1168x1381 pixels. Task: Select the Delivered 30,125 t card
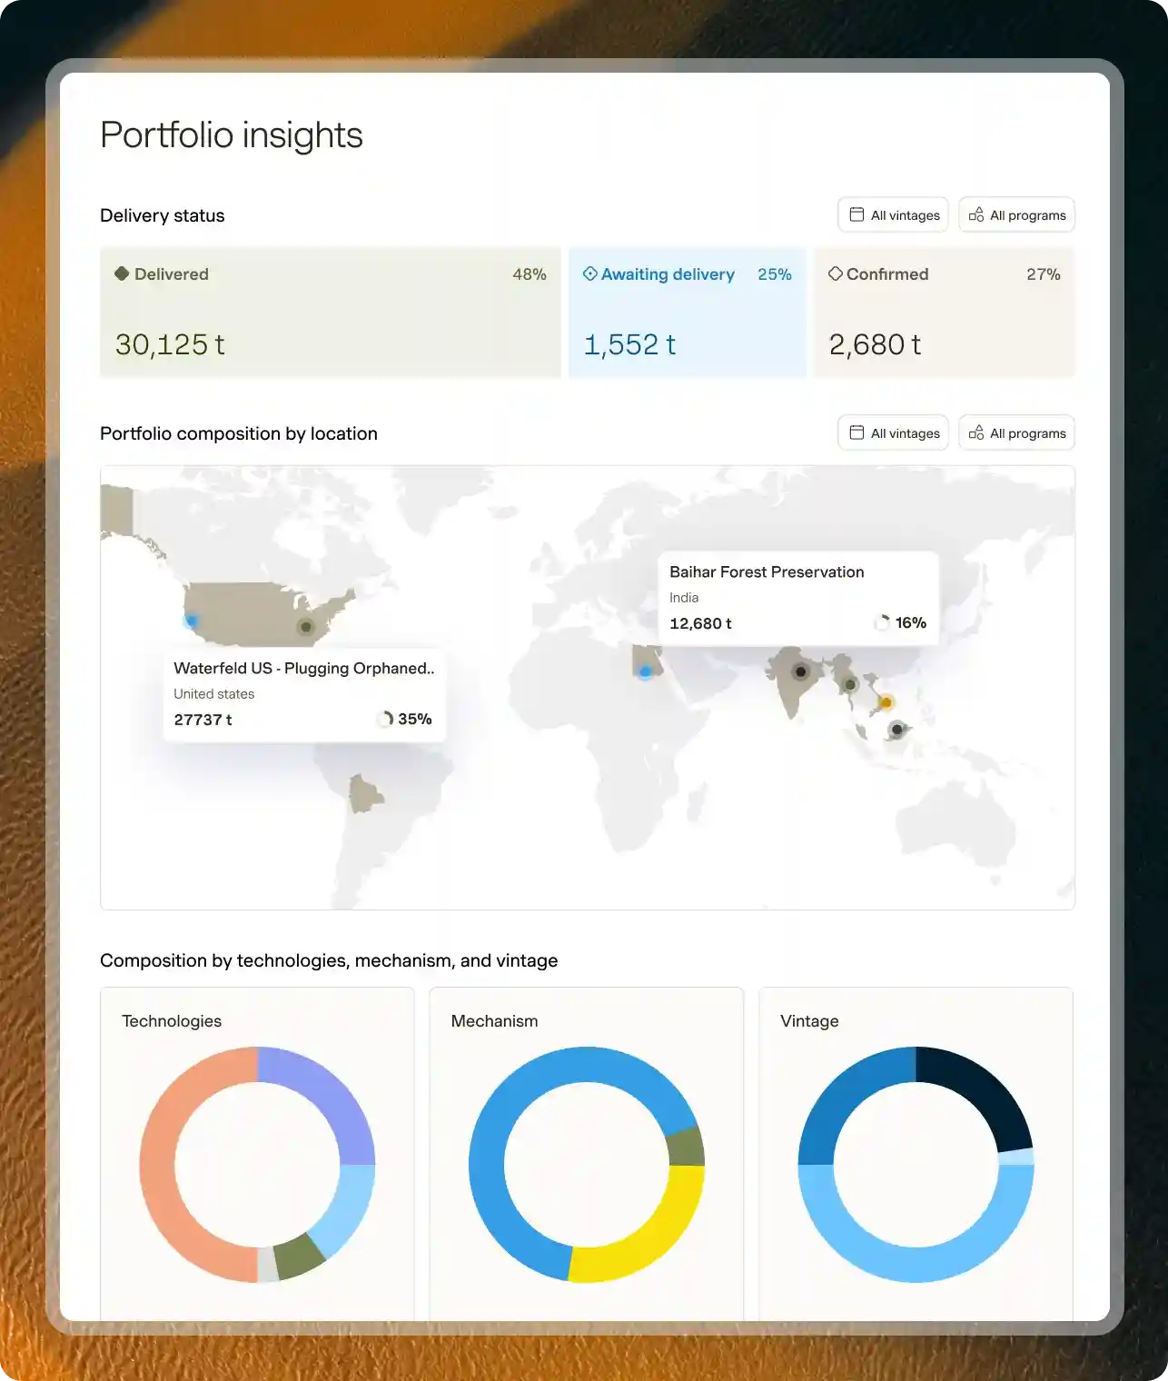331,312
